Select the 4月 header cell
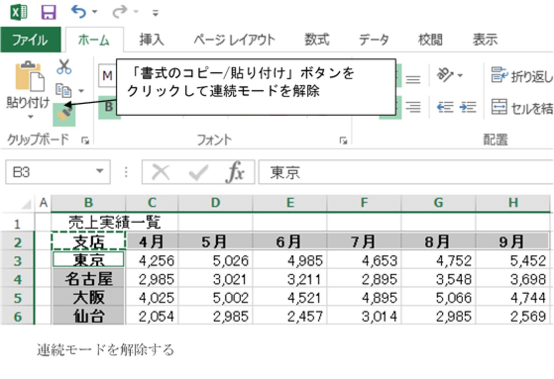 (152, 242)
